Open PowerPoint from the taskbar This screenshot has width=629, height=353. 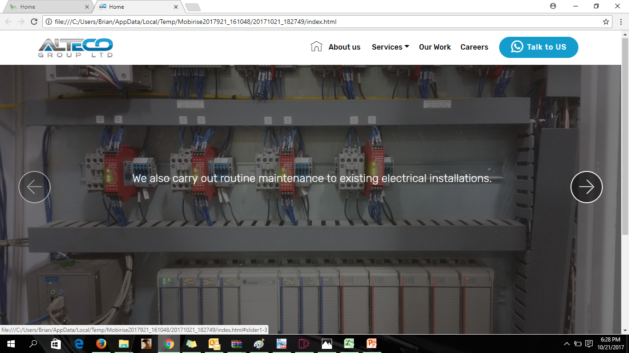[x=372, y=344]
